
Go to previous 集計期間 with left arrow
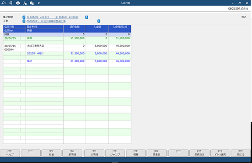[x=24, y=17]
